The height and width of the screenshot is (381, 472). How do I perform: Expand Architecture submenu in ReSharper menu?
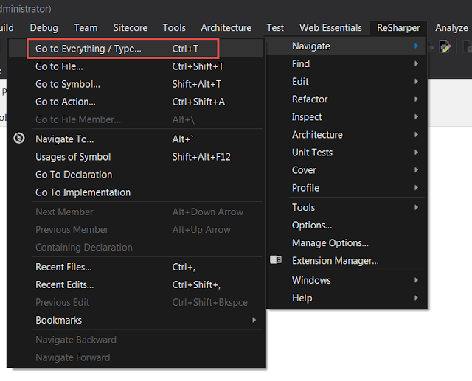tap(346, 135)
